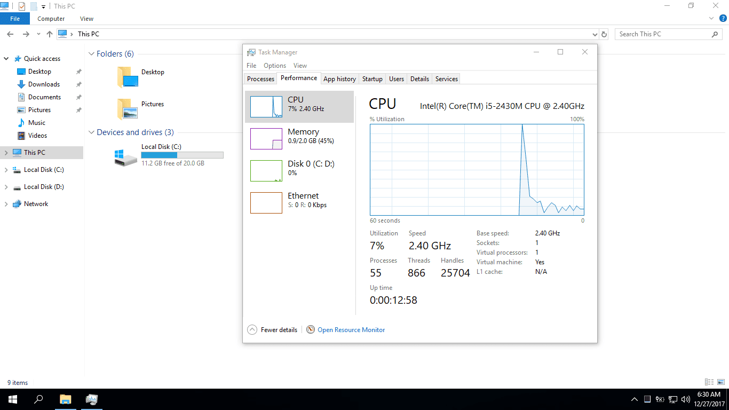Open Computer ribbon tab in Explorer
Image resolution: width=729 pixels, height=410 pixels.
[51, 19]
